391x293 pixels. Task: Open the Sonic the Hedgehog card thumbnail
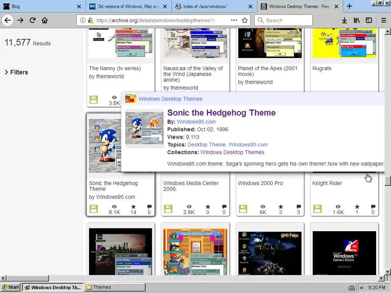click(105, 146)
